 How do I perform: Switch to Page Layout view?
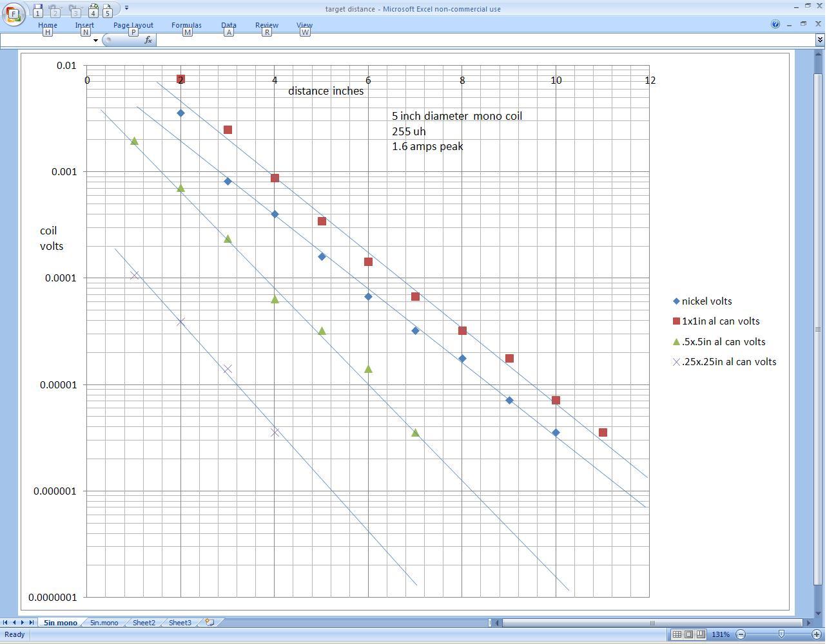(x=688, y=634)
